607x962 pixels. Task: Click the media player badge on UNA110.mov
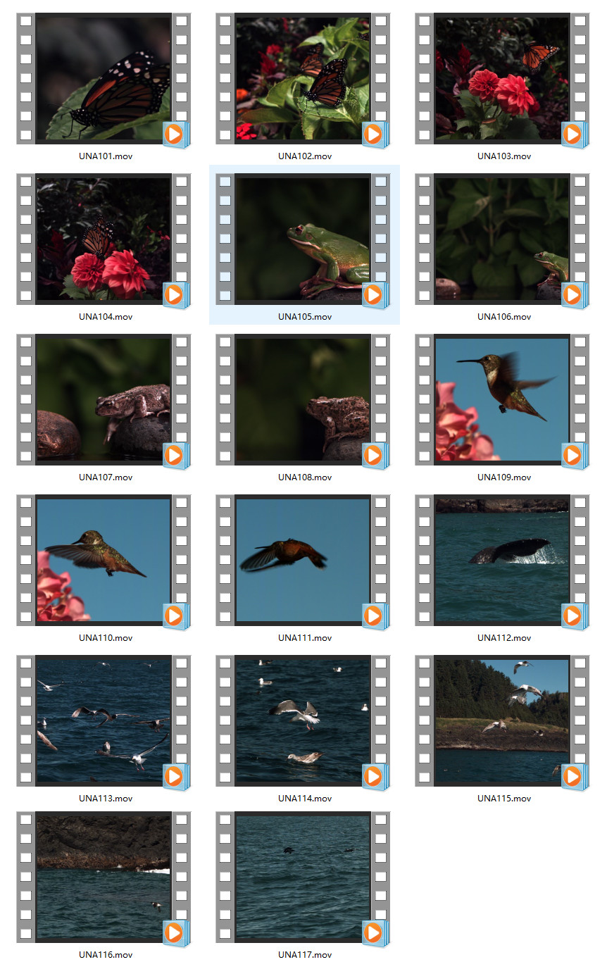176,616
